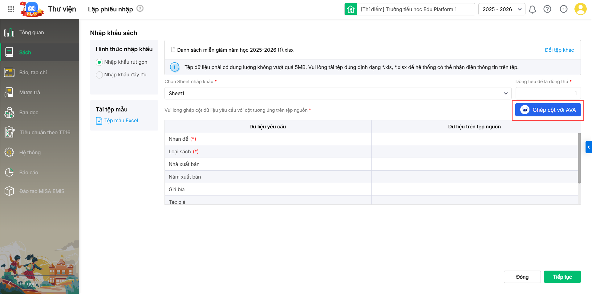The width and height of the screenshot is (592, 294).
Task: Expand the blue side panel arrow
Action: (x=588, y=147)
